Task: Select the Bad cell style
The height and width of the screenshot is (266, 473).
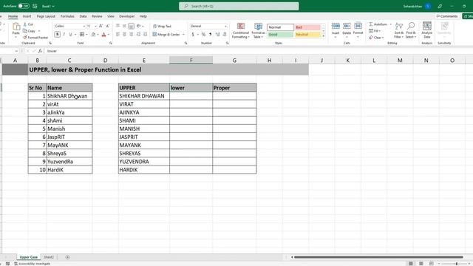Action: click(307, 27)
